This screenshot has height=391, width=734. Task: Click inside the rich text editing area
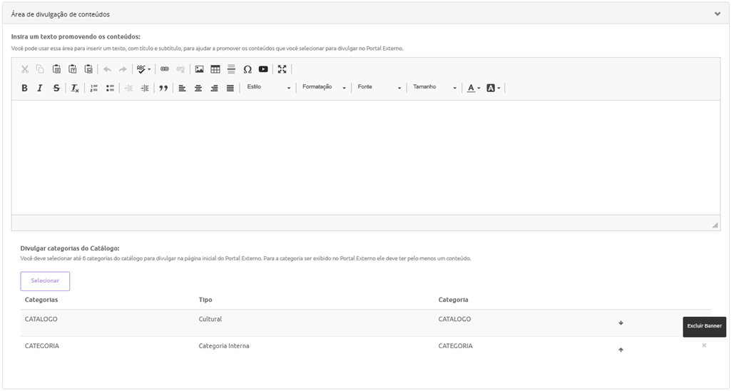(365, 157)
